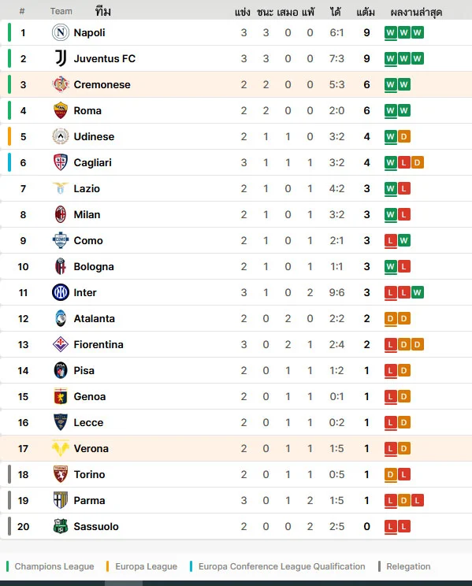
Task: Click Atalanta team name
Action: tap(95, 318)
